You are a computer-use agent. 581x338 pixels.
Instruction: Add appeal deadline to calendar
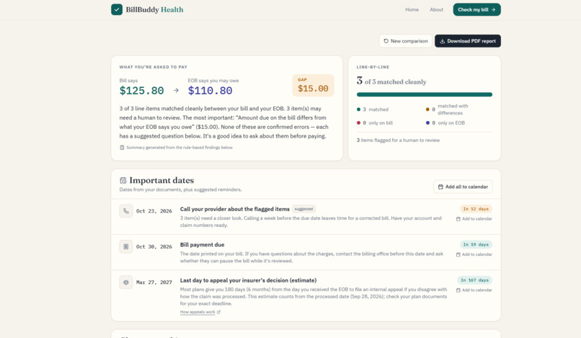[x=474, y=290]
